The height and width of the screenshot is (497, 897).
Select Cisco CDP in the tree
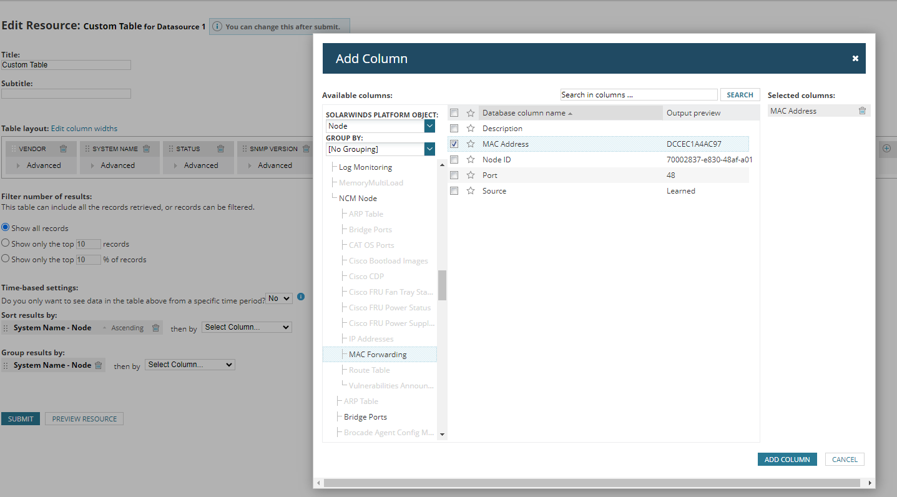(x=366, y=277)
